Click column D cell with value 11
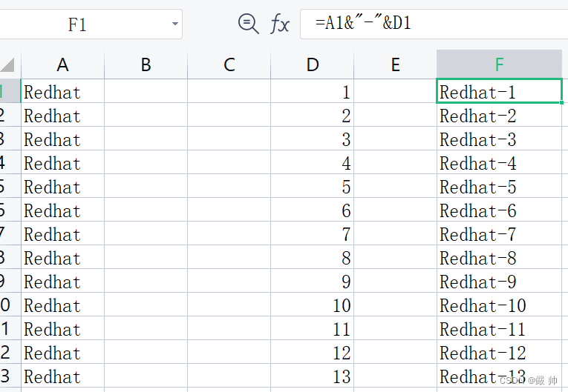568x392 pixels. 313,328
